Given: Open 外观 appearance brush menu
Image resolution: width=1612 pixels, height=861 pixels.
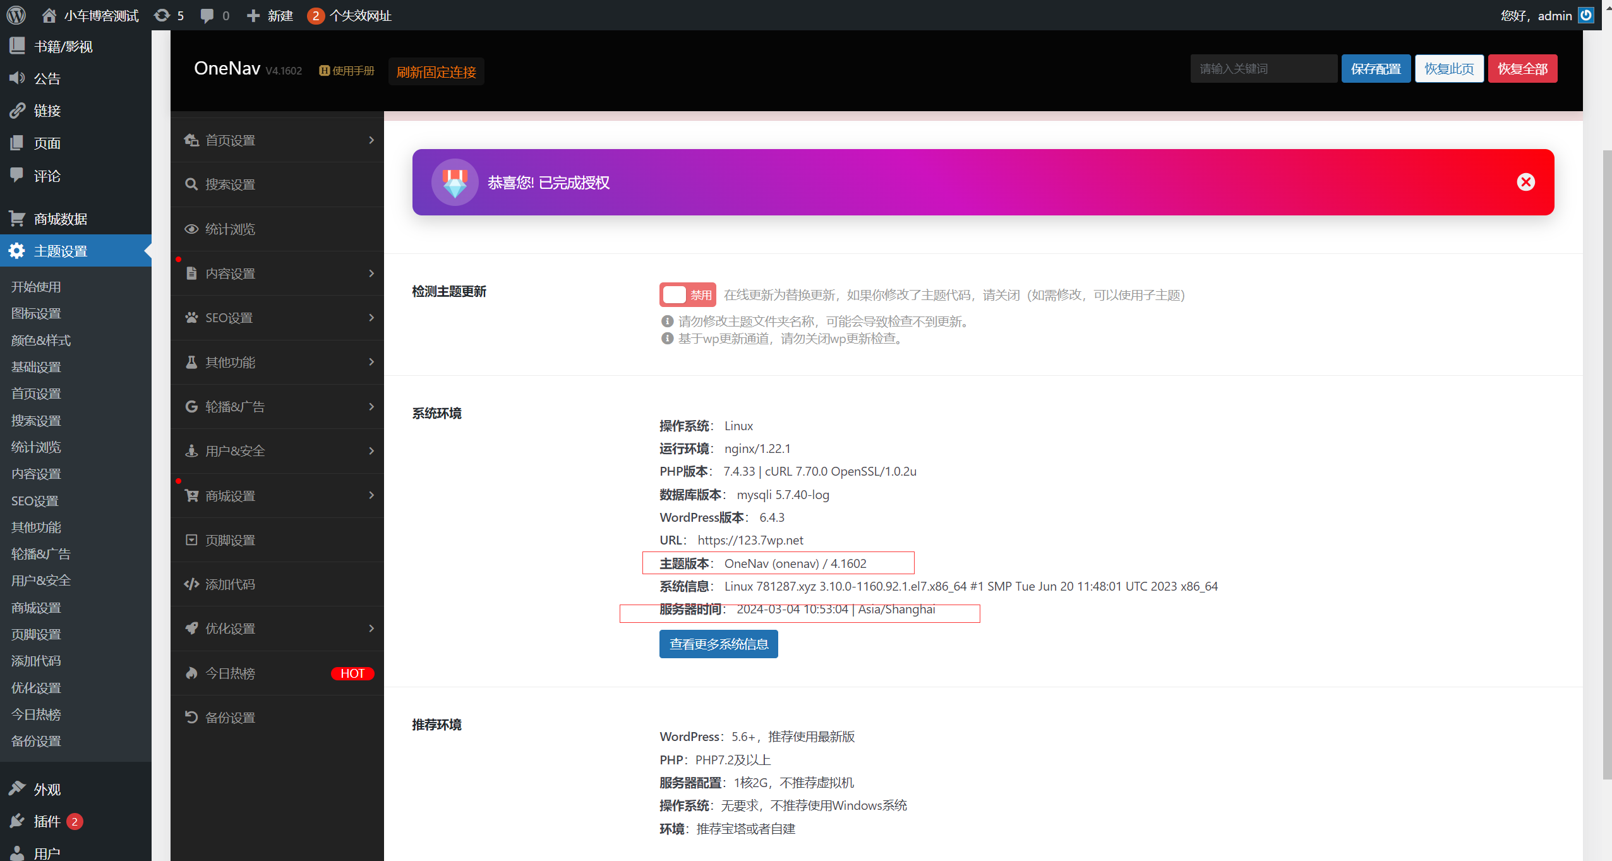Looking at the screenshot, I should (x=76, y=789).
